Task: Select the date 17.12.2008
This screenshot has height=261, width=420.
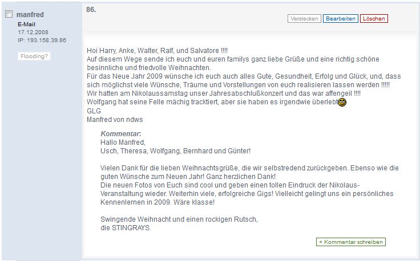Action: [x=33, y=32]
